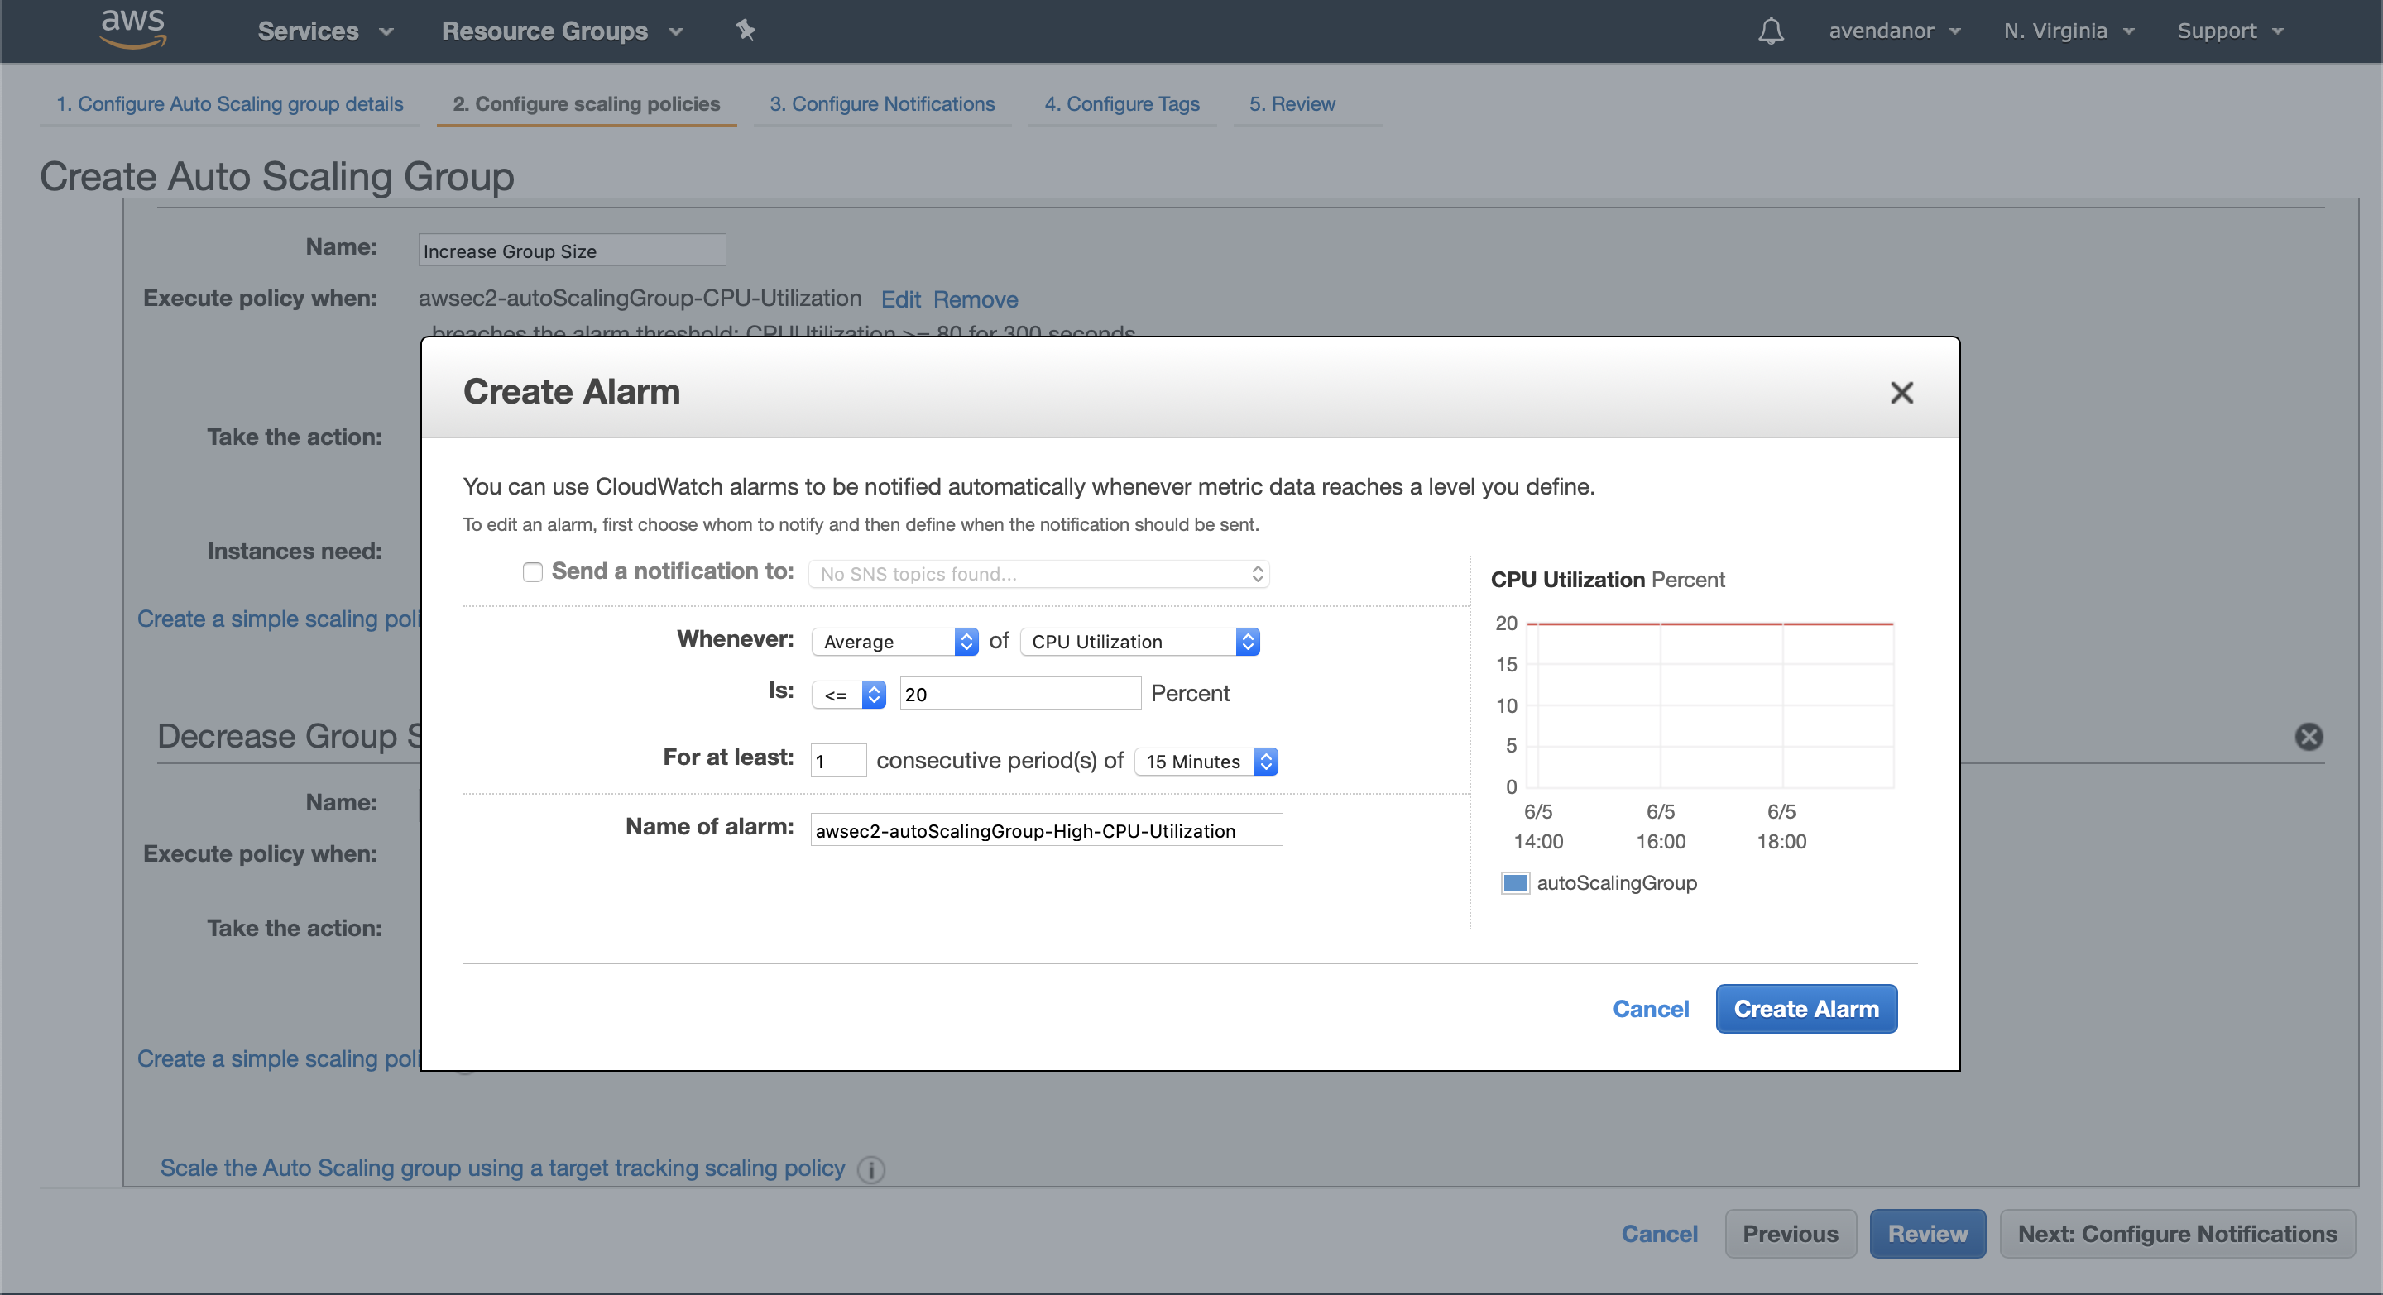
Task: Click info icon beside target tracking link
Action: (x=870, y=1169)
